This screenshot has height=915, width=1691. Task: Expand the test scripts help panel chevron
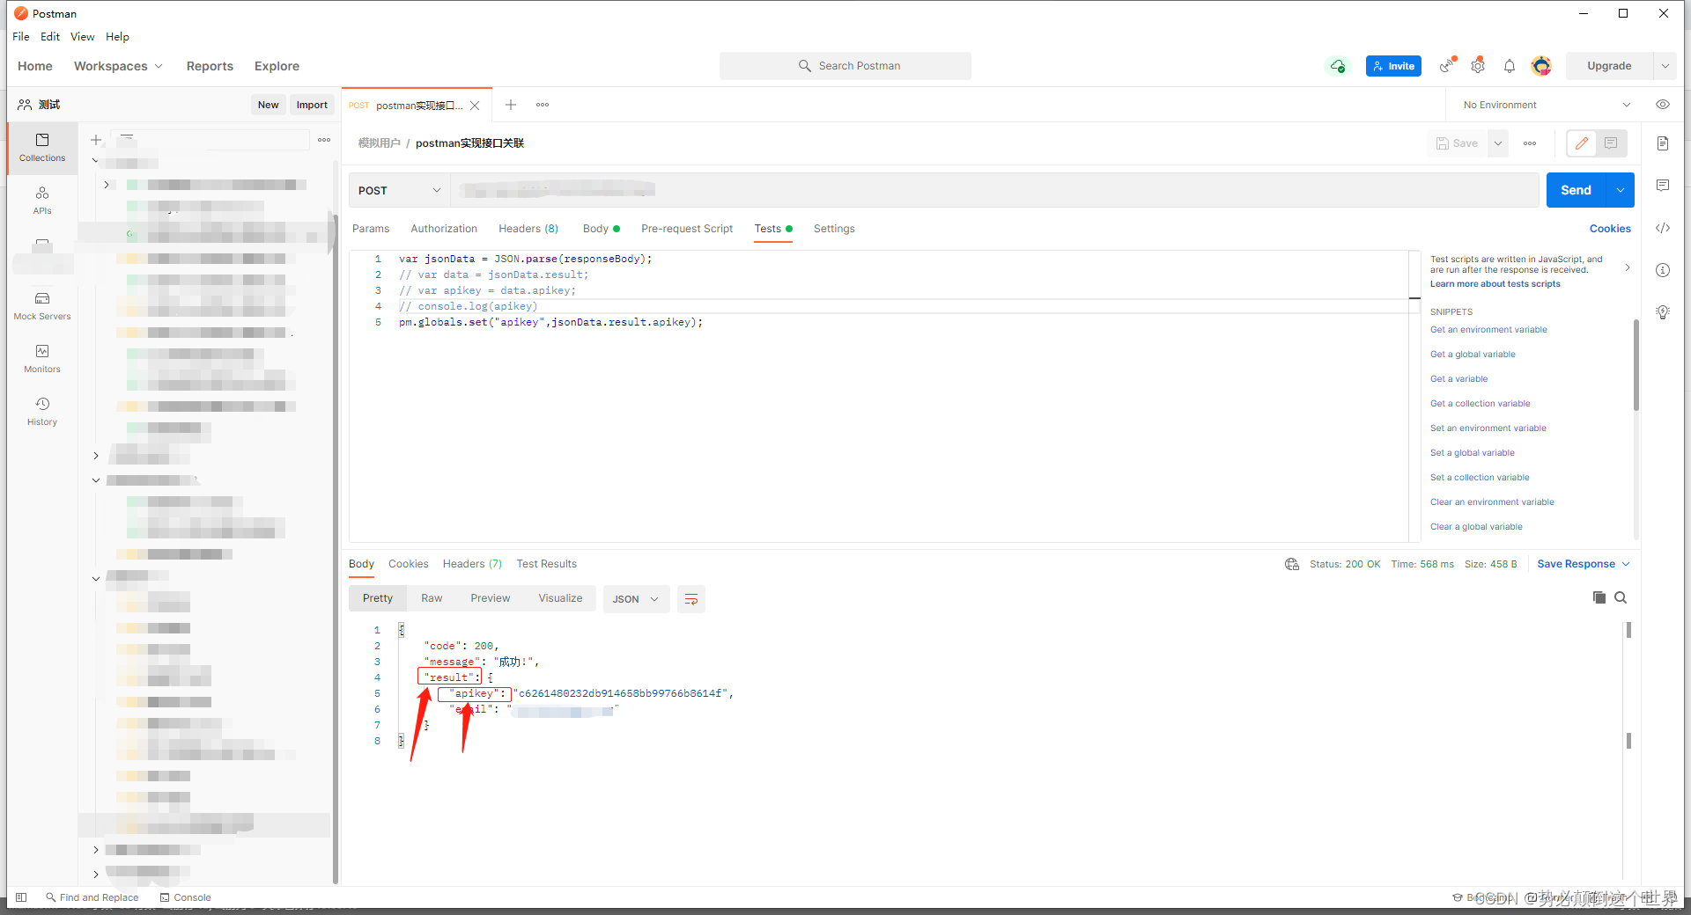1627,267
